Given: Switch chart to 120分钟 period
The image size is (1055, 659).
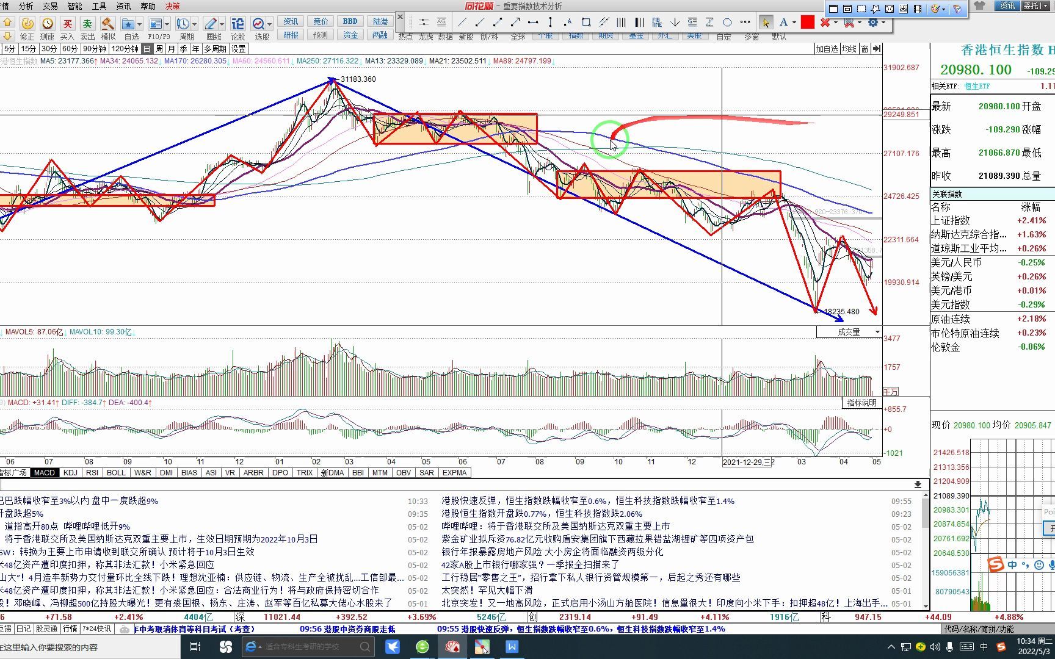Looking at the screenshot, I should pyautogui.click(x=125, y=49).
